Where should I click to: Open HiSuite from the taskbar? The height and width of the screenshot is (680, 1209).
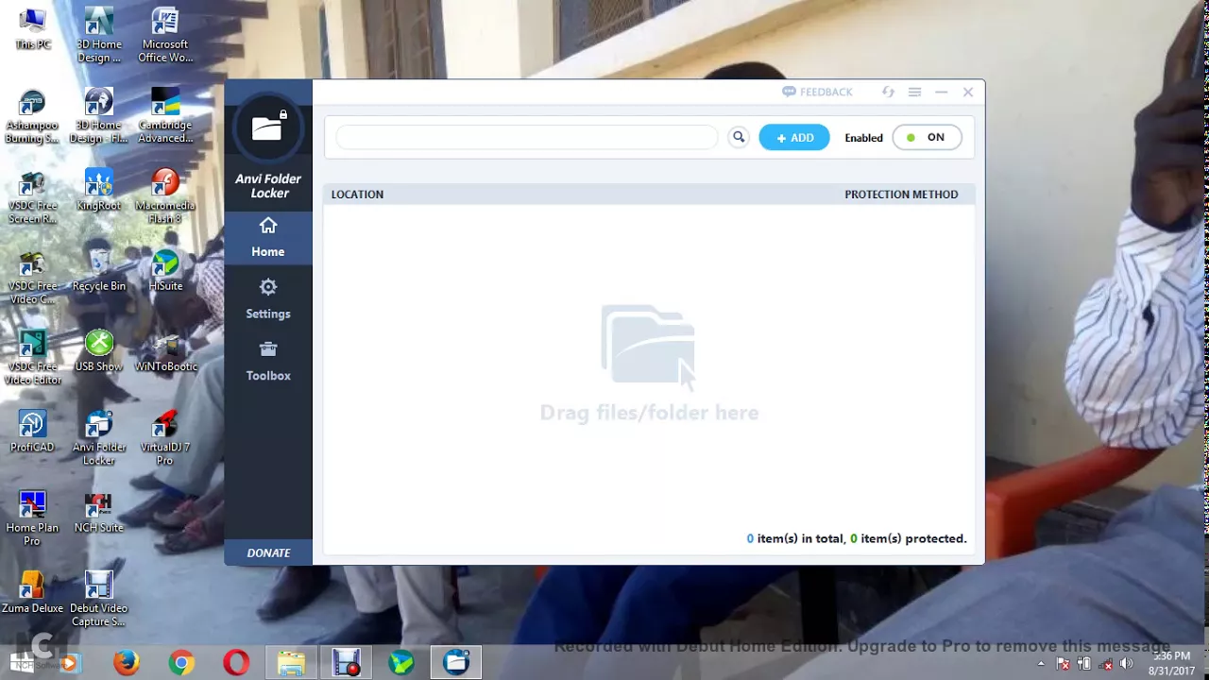[x=401, y=662]
